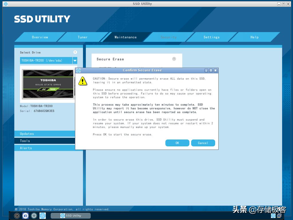
Task: Click the tray display icon at taskbar right
Action: pos(279,216)
